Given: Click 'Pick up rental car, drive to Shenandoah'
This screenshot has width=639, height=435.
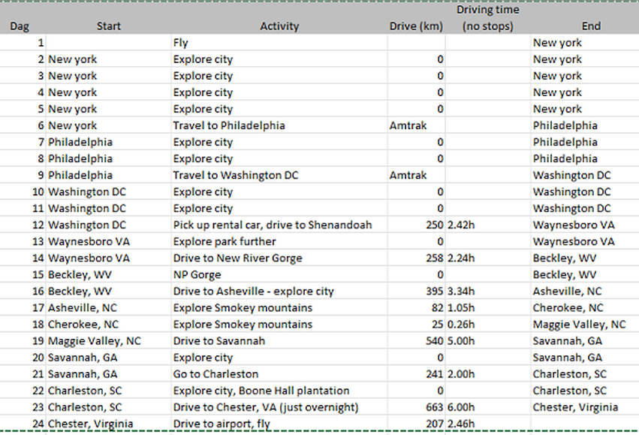Looking at the screenshot, I should point(279,225).
